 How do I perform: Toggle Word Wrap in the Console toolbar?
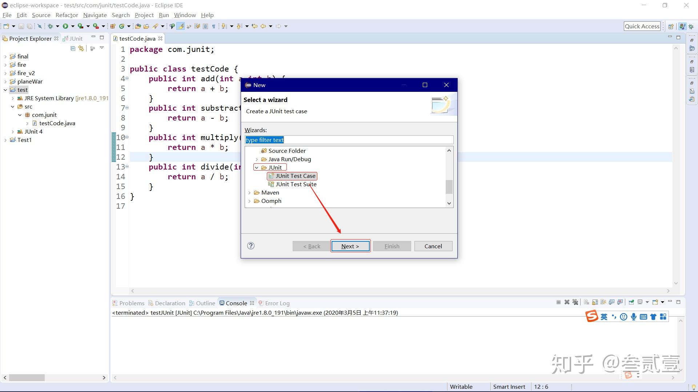pyautogui.click(x=603, y=302)
